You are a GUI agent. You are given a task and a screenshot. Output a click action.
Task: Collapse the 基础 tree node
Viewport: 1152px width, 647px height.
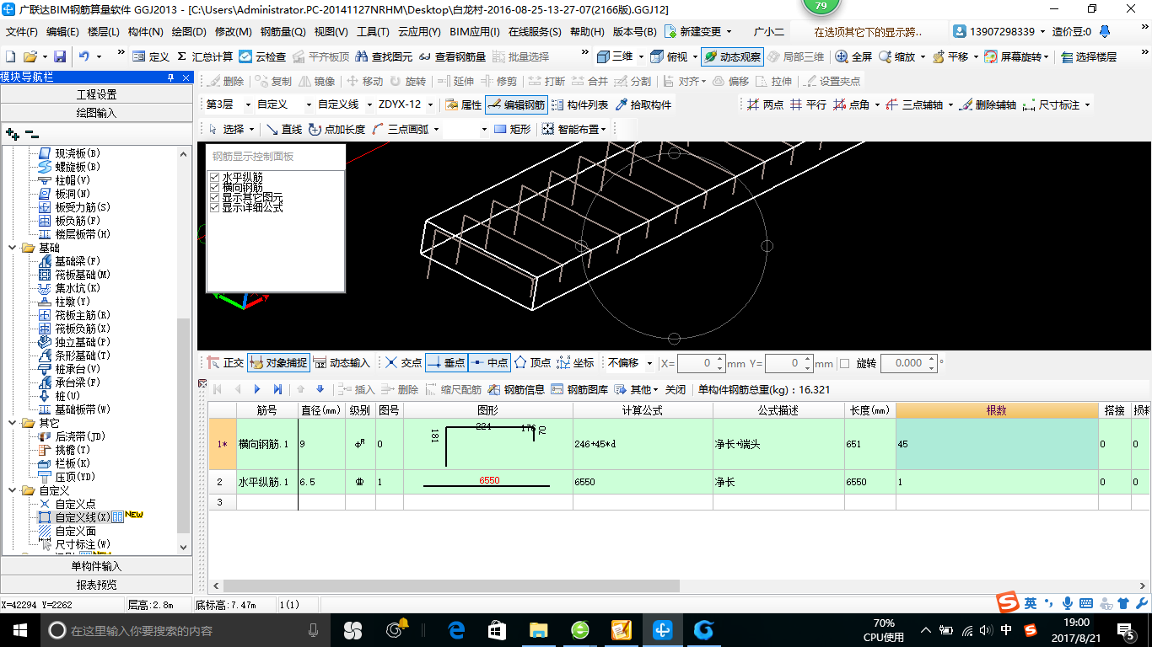tap(13, 248)
